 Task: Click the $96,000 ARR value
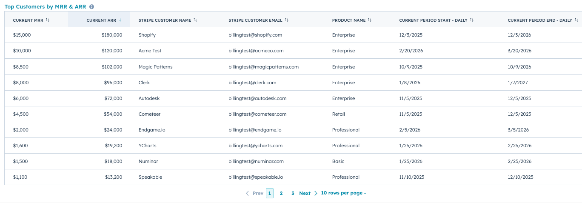[113, 83]
